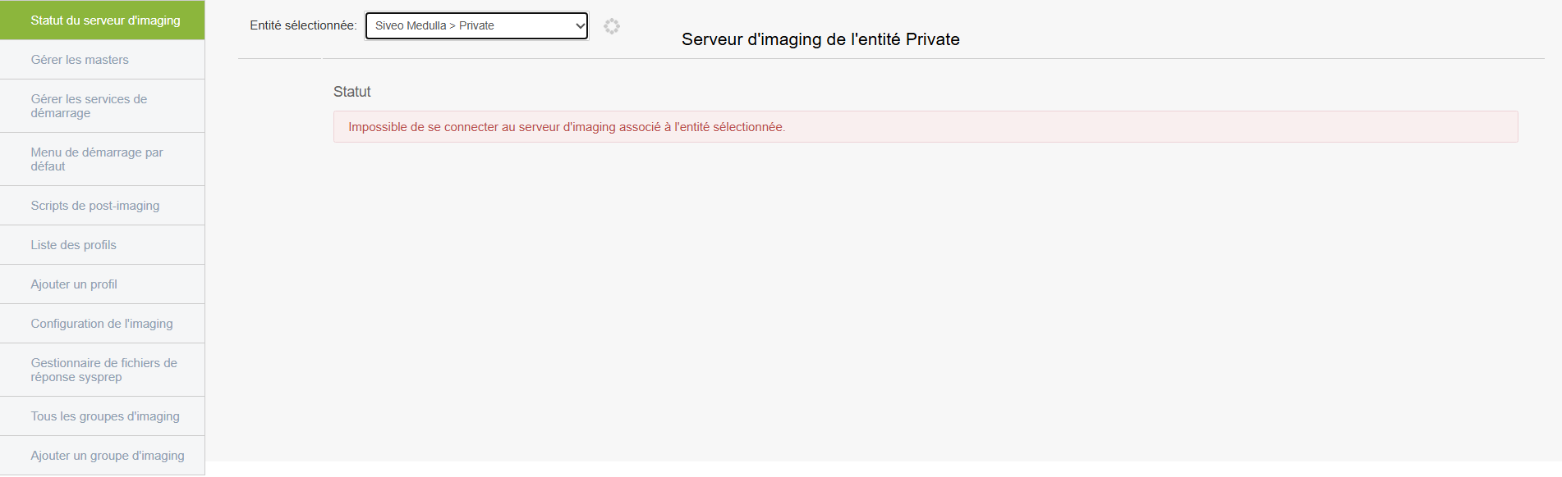Screen dimensions: 1562x477
Task: Click the loading spinner icon beside entity selector
Action: (x=611, y=26)
